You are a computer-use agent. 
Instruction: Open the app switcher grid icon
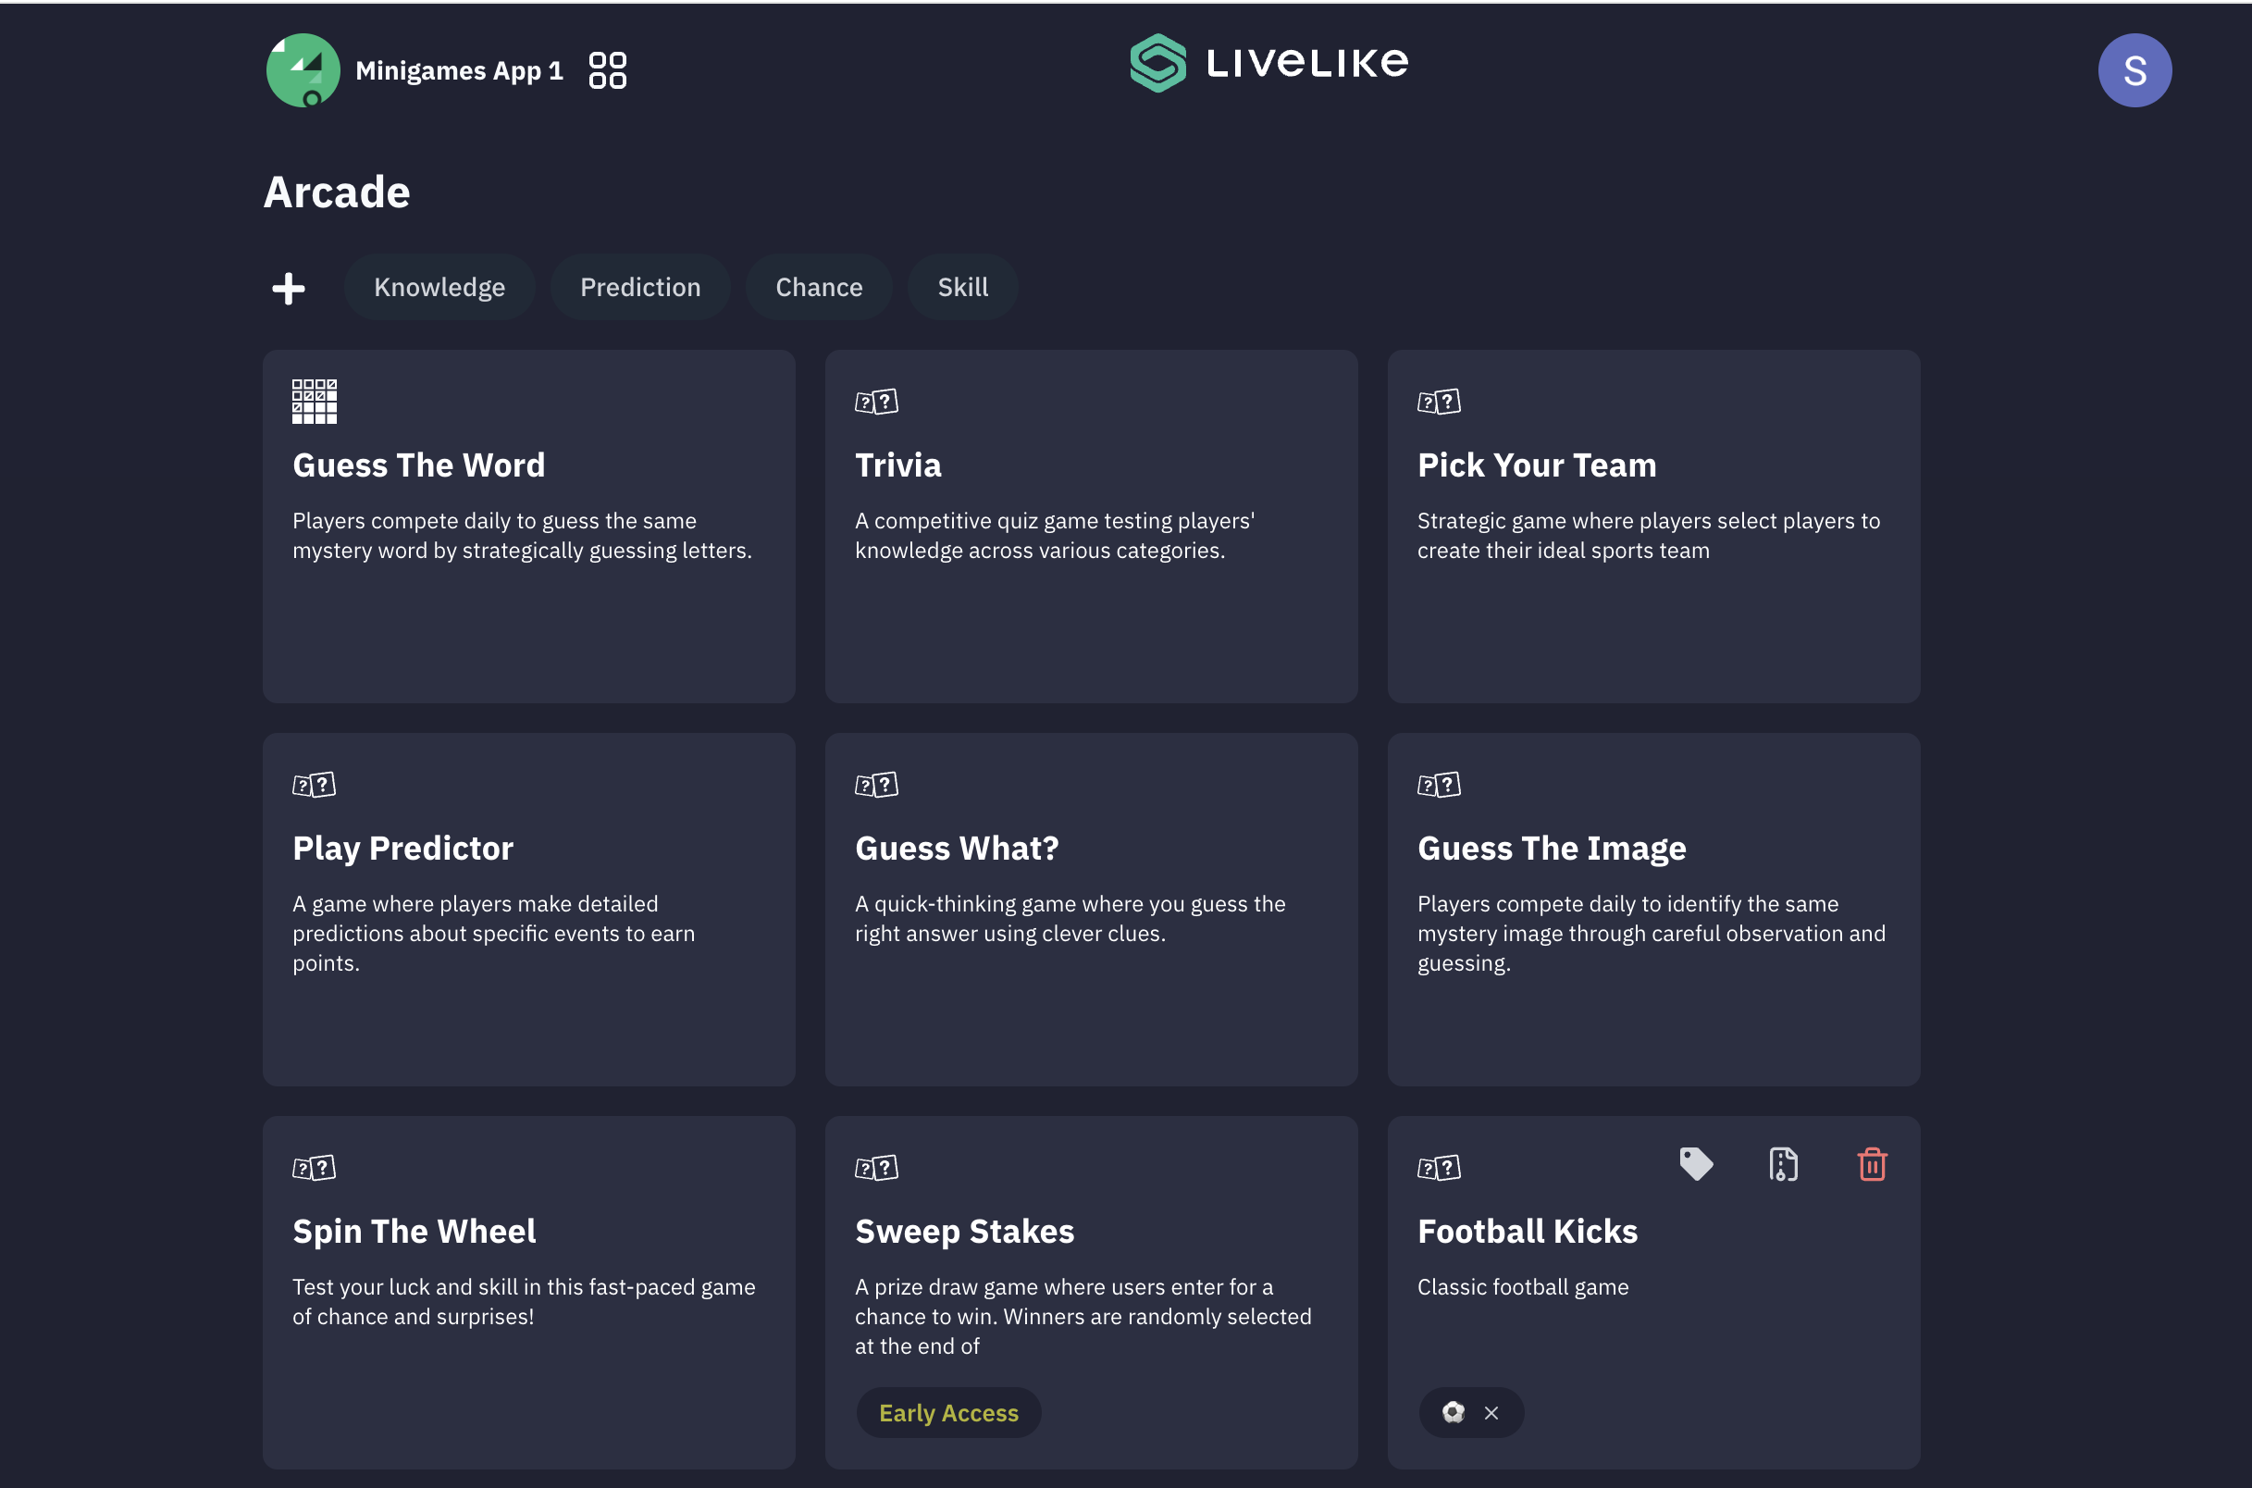coord(607,70)
